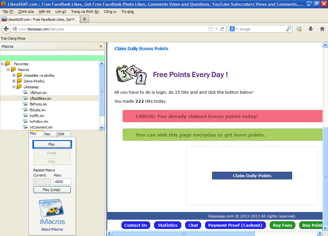Viewport: 328px width, 236px height.
Task: Open the Statistics page button
Action: [168, 225]
